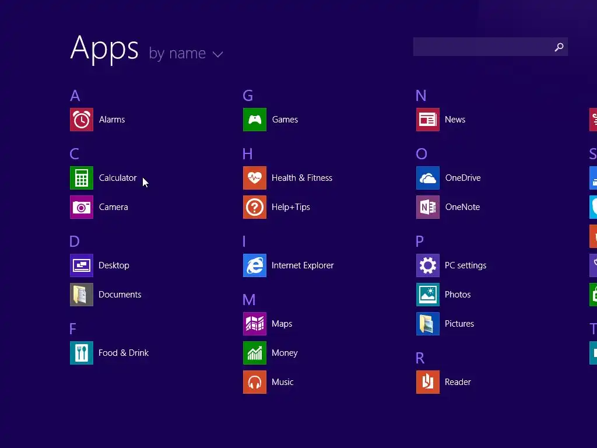The image size is (597, 448).
Task: Click the 'Documents' label text
Action: (120, 295)
